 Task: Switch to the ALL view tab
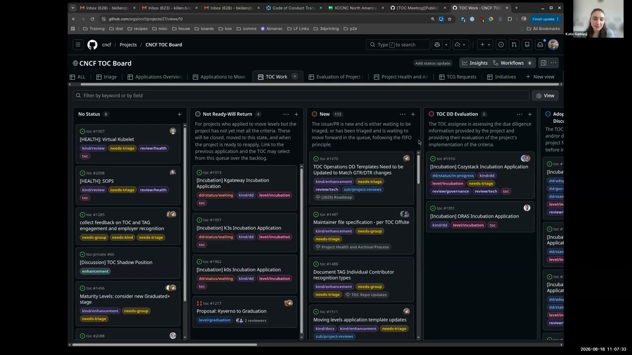pos(78,77)
